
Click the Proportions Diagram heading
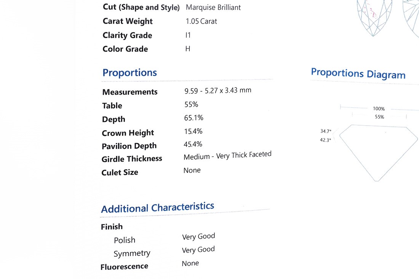tap(358, 74)
